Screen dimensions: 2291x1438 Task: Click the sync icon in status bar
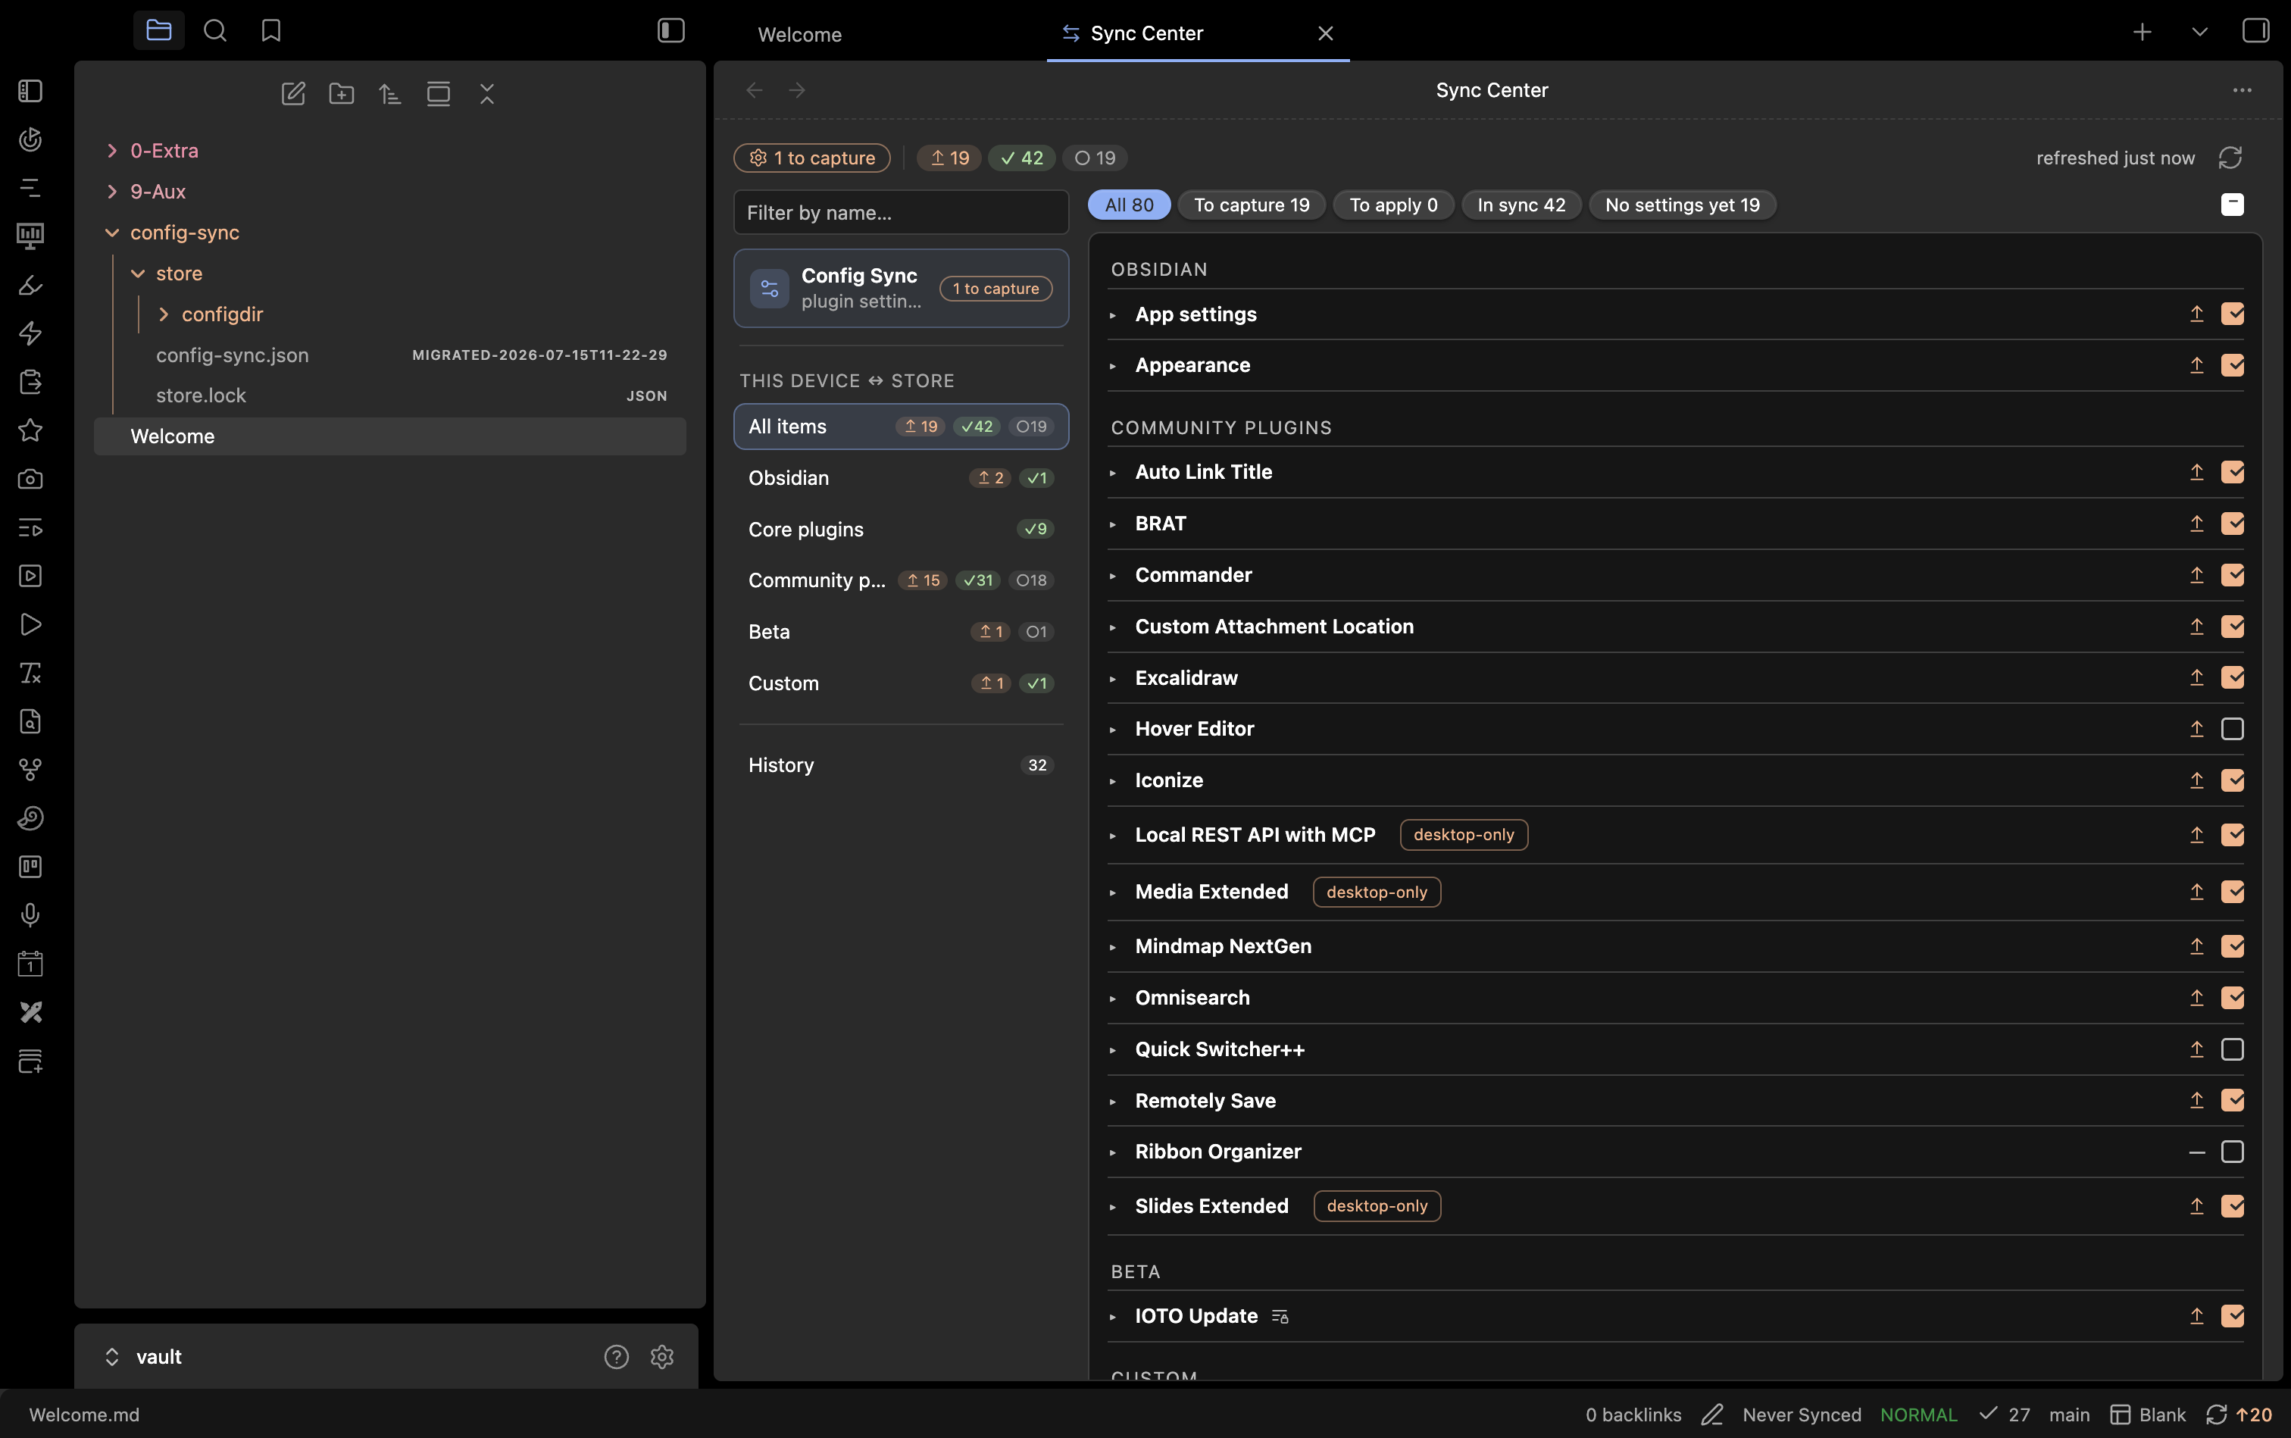[x=2216, y=1415]
